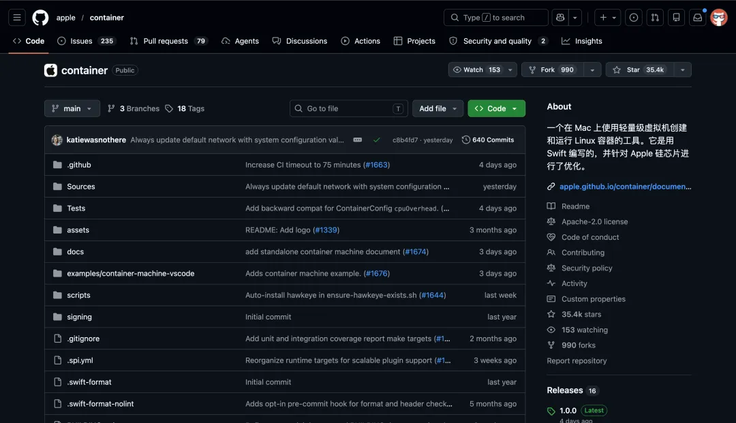Open the fork options dropdown arrow
The width and height of the screenshot is (736, 423).
point(592,69)
